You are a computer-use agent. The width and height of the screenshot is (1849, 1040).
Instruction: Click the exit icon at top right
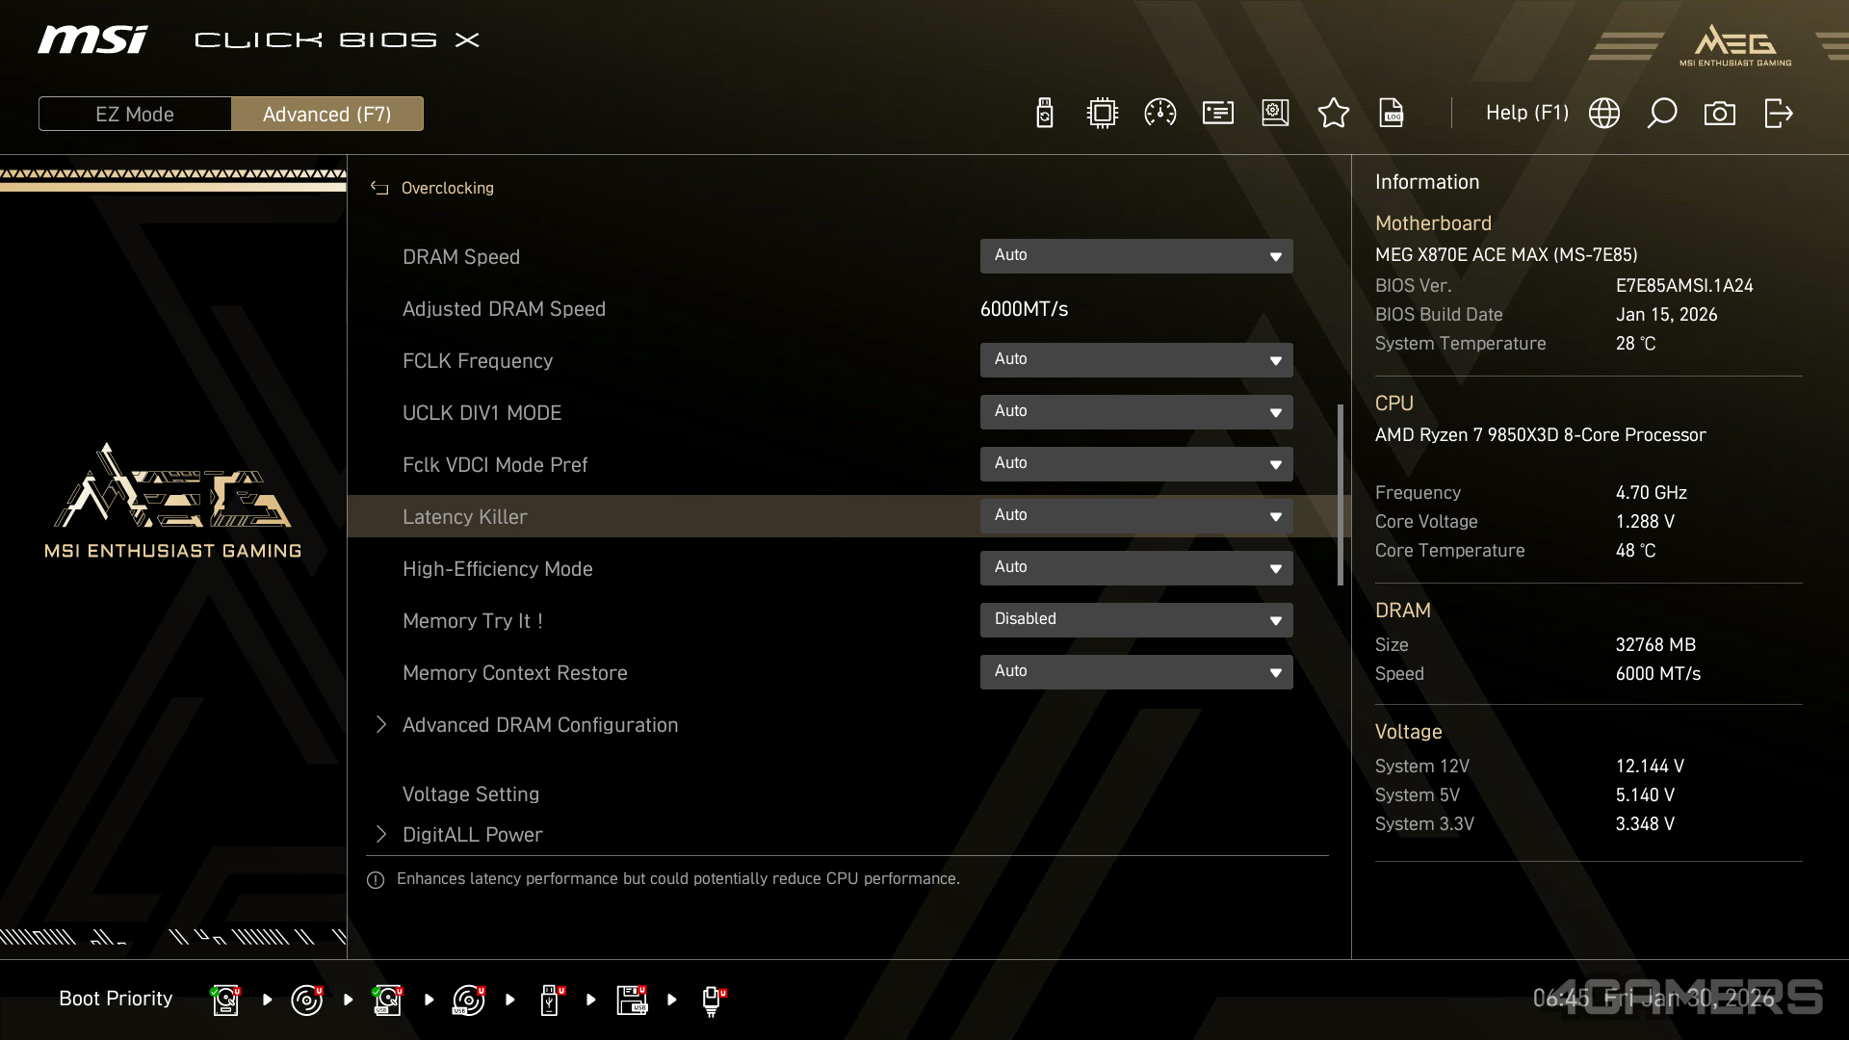point(1778,113)
